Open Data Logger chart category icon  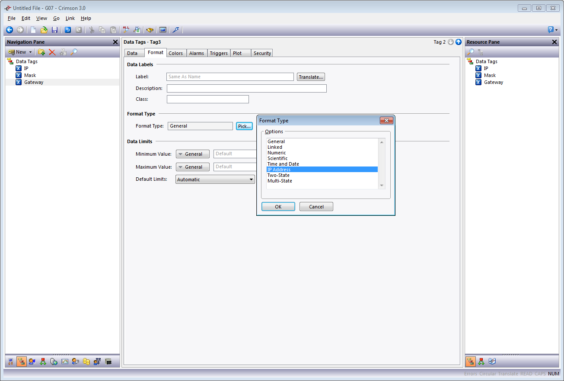tap(65, 362)
